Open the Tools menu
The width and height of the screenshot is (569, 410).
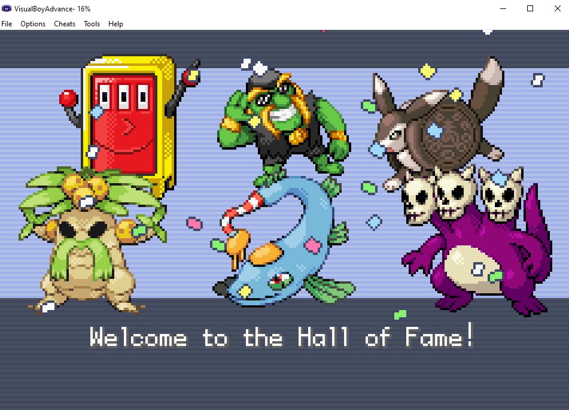click(92, 24)
